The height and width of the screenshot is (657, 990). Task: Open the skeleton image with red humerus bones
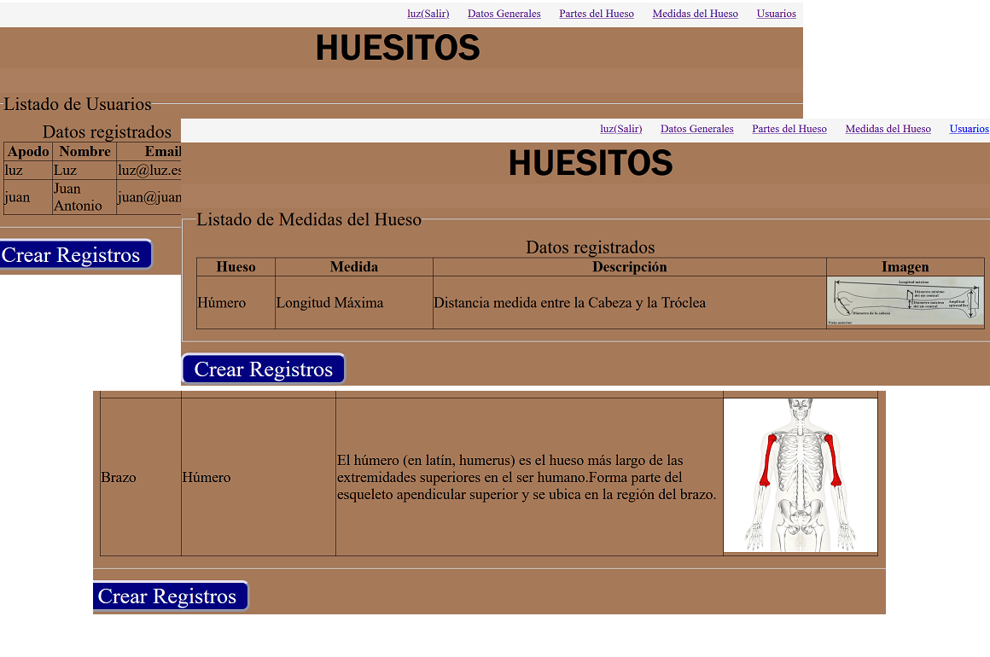[800, 475]
